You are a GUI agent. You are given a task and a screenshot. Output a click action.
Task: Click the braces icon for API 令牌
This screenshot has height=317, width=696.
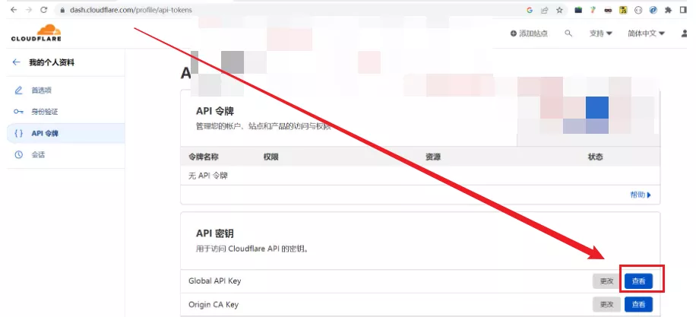[19, 133]
